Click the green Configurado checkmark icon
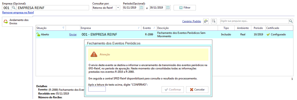The width and height of the screenshot is (297, 100). [268, 35]
